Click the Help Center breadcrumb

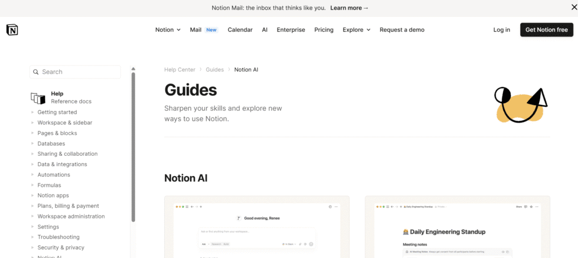point(180,69)
